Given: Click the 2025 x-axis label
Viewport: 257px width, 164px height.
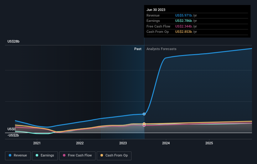Looking at the screenshot, I should (209, 143).
